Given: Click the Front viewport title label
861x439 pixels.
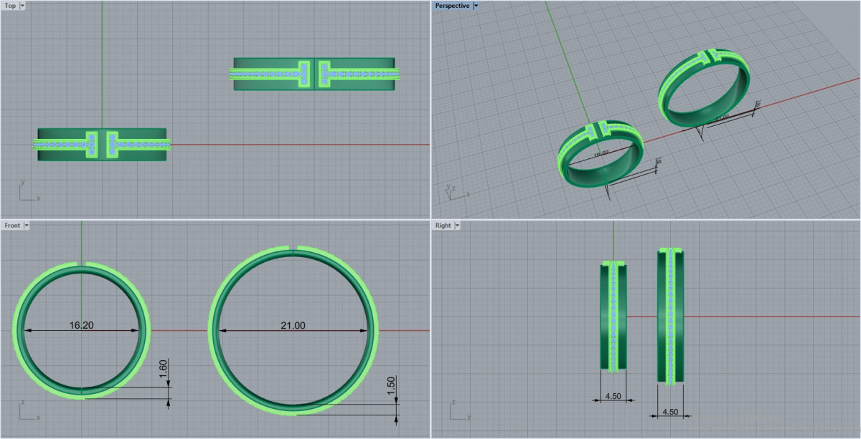Looking at the screenshot, I should (x=12, y=226).
